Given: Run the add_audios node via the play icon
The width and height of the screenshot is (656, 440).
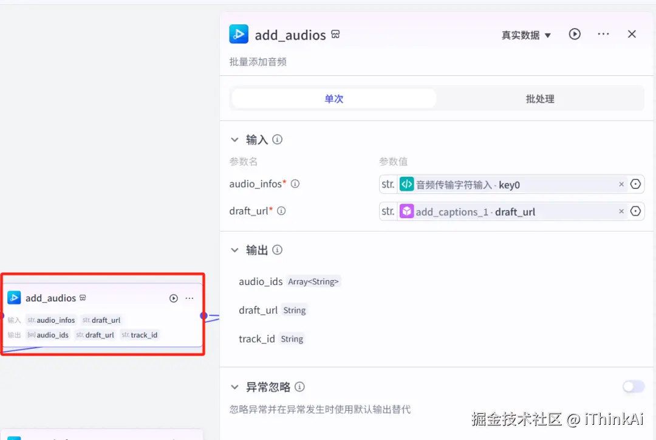Looking at the screenshot, I should click(575, 34).
